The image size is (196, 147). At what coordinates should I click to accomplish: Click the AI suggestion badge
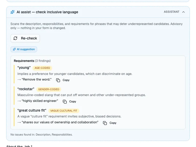click(x=24, y=49)
